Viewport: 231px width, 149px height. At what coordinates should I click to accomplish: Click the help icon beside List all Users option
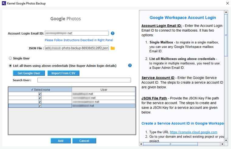coord(130,65)
